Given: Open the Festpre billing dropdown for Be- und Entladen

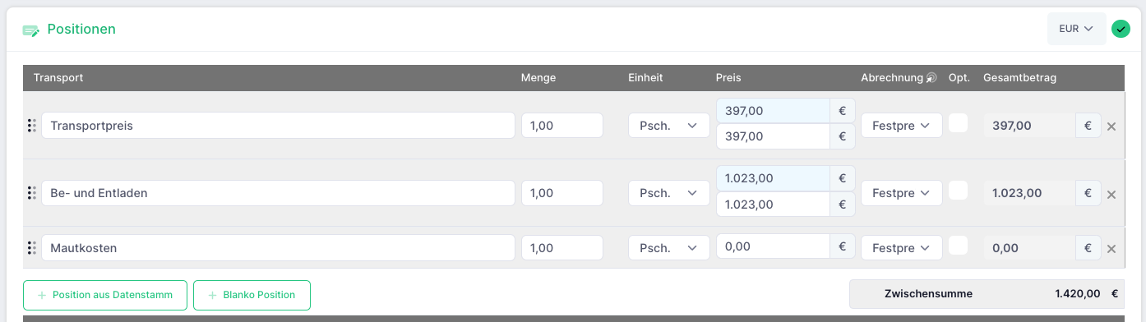Looking at the screenshot, I should 901,193.
